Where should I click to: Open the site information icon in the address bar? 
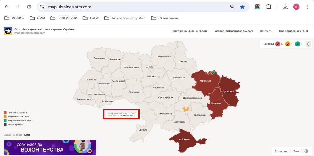pyautogui.click(x=42, y=7)
